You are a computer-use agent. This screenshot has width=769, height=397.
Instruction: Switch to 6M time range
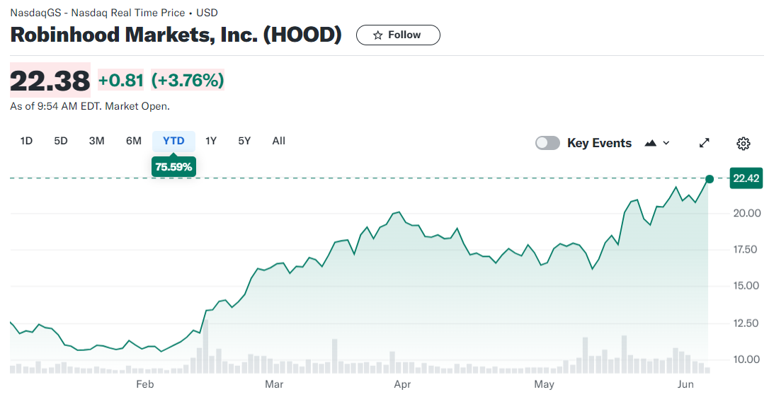pos(134,141)
